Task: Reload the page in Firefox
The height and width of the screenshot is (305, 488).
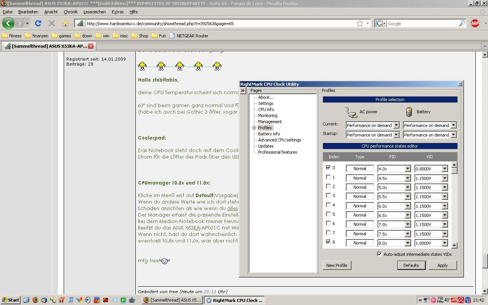Action: point(38,23)
